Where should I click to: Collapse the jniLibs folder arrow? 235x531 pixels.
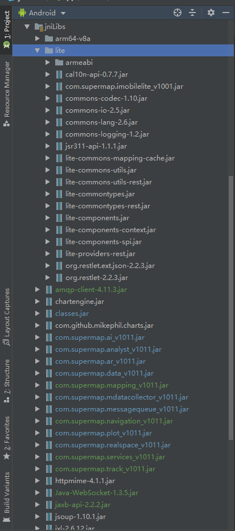pos(27,27)
